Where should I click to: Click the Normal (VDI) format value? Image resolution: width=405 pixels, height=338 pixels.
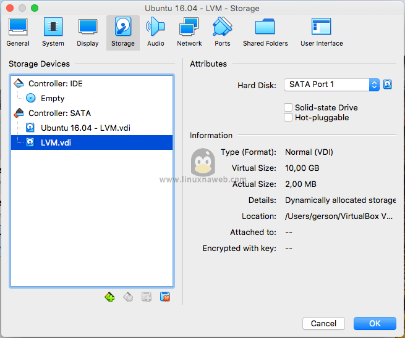pos(309,152)
